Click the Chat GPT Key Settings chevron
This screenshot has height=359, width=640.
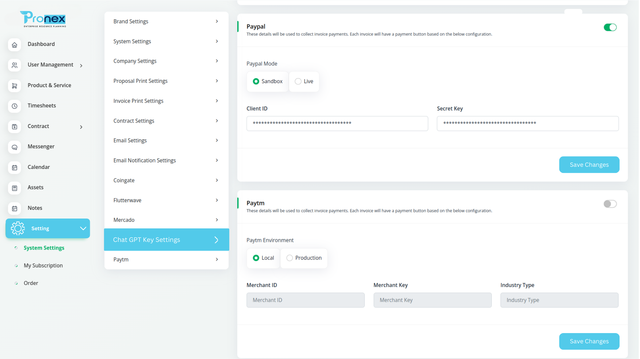216,240
